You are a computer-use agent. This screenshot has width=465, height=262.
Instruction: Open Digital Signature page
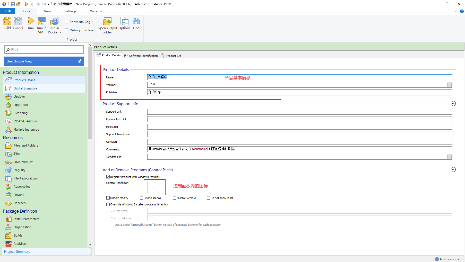[44, 88]
